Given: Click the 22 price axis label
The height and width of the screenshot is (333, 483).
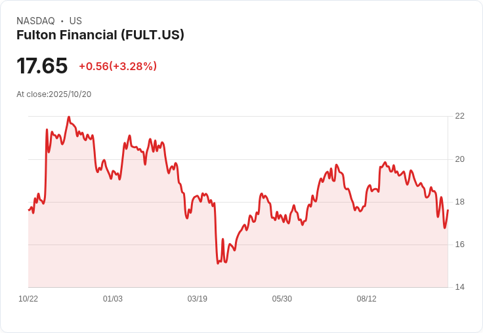Looking at the screenshot, I should tap(459, 116).
